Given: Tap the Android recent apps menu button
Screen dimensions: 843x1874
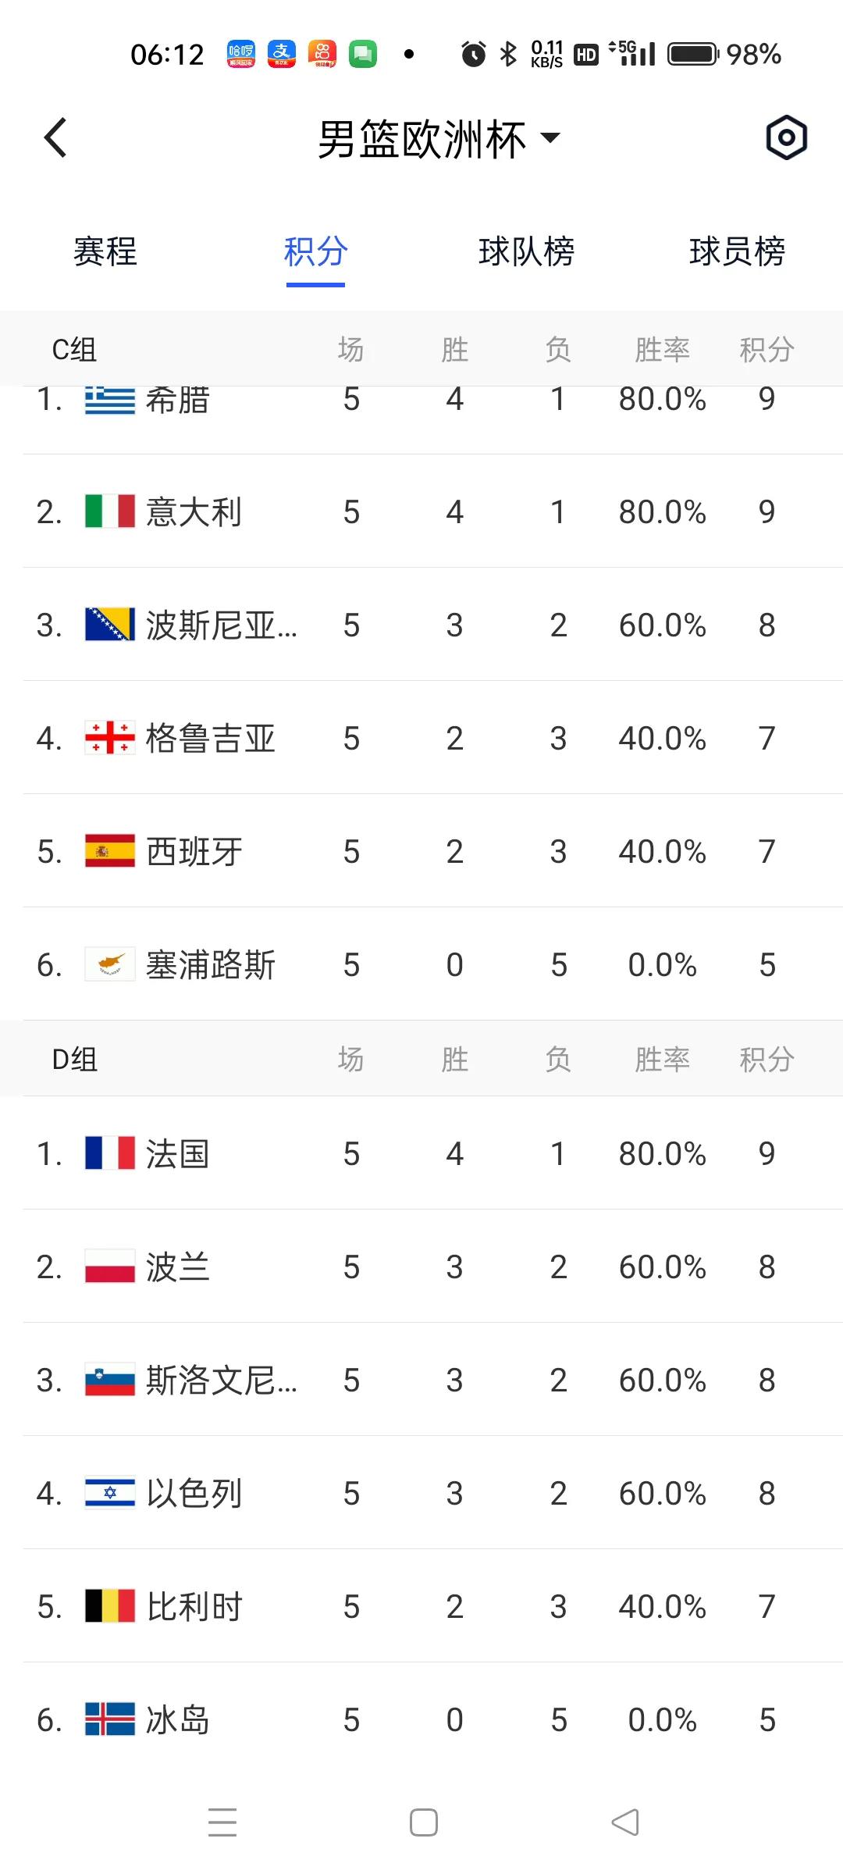Looking at the screenshot, I should 222,1822.
